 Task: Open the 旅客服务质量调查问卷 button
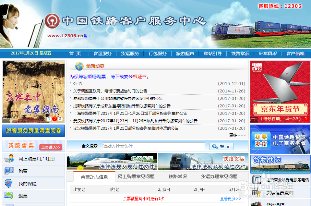tap(33, 131)
